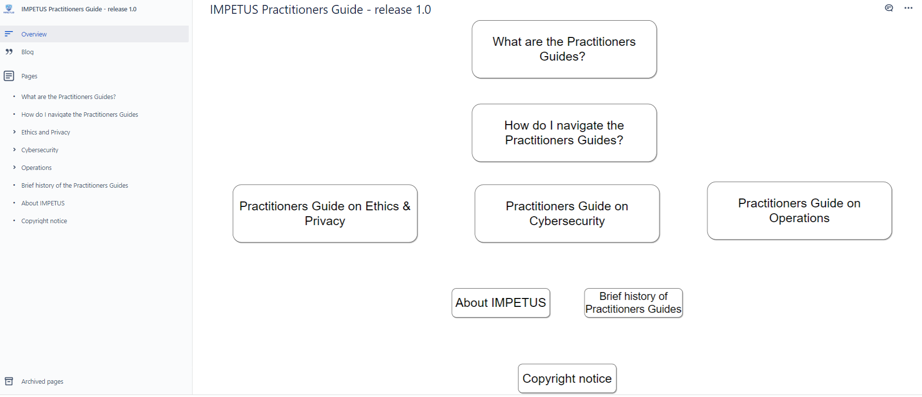The image size is (922, 397).
Task: Open the more actions ellipsis menu
Action: [908, 8]
